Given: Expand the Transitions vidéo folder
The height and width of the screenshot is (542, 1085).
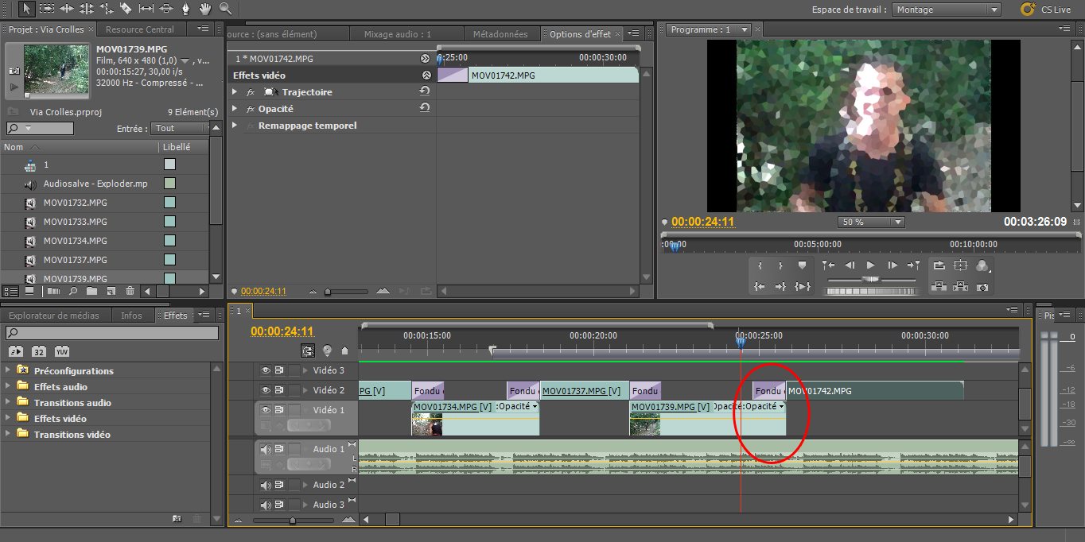Looking at the screenshot, I should [8, 435].
